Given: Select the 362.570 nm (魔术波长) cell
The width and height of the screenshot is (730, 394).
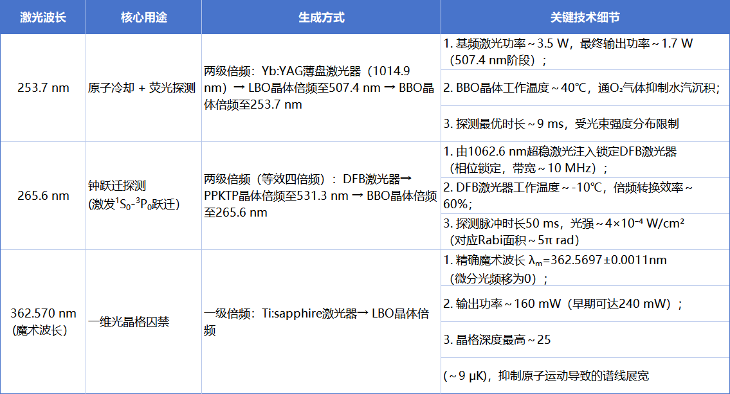Looking at the screenshot, I should (x=42, y=321).
